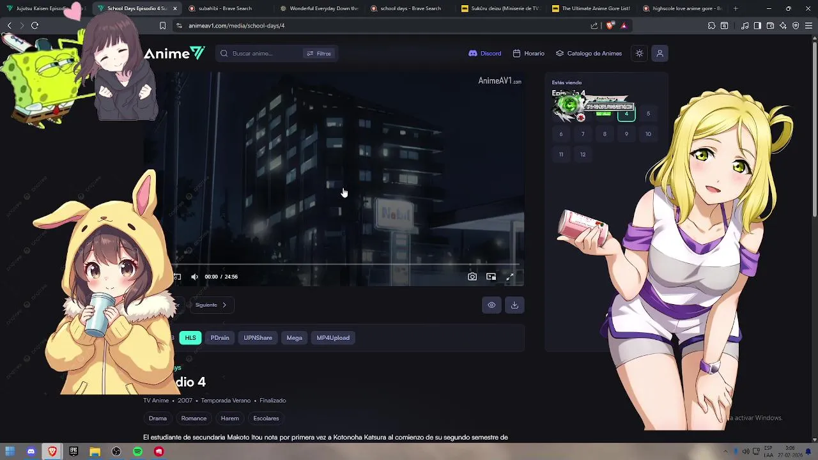Open the Horario schedule page
Viewport: 818px width, 460px height.
click(529, 54)
